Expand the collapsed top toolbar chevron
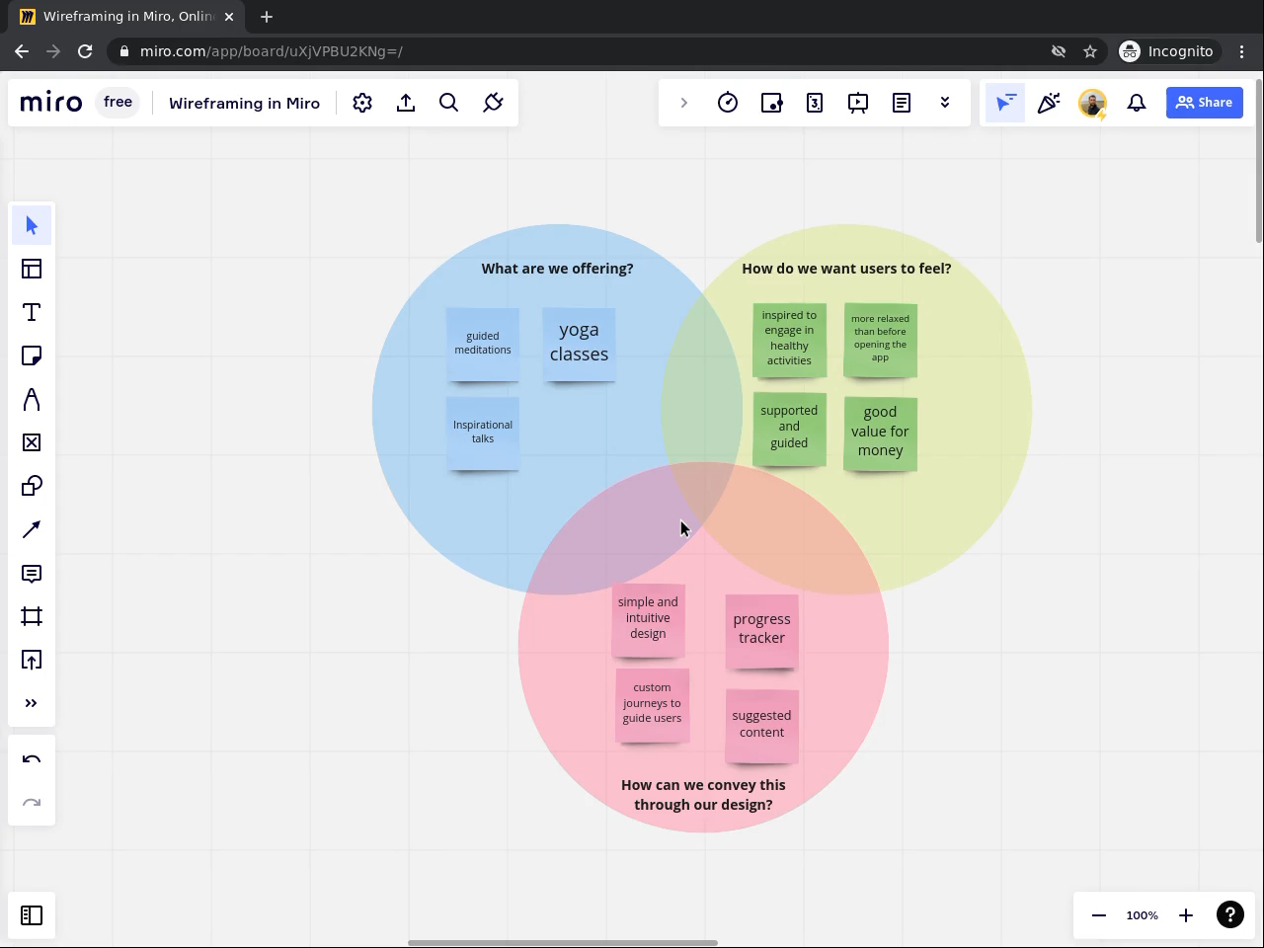Image resolution: width=1264 pixels, height=948 pixels. point(683,103)
